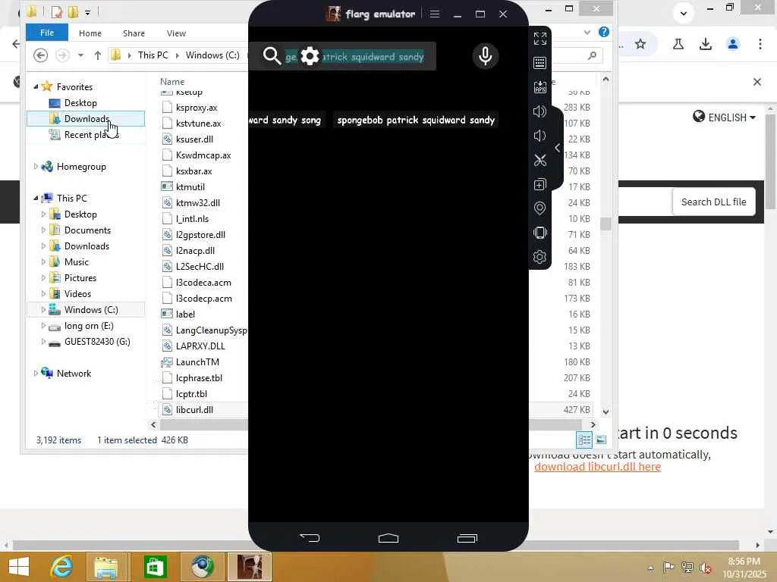Open the emulator keyboard mapping icon
This screenshot has height=582, width=777.
coord(539,63)
